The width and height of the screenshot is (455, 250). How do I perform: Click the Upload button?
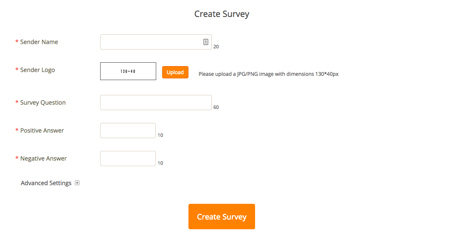pos(175,72)
